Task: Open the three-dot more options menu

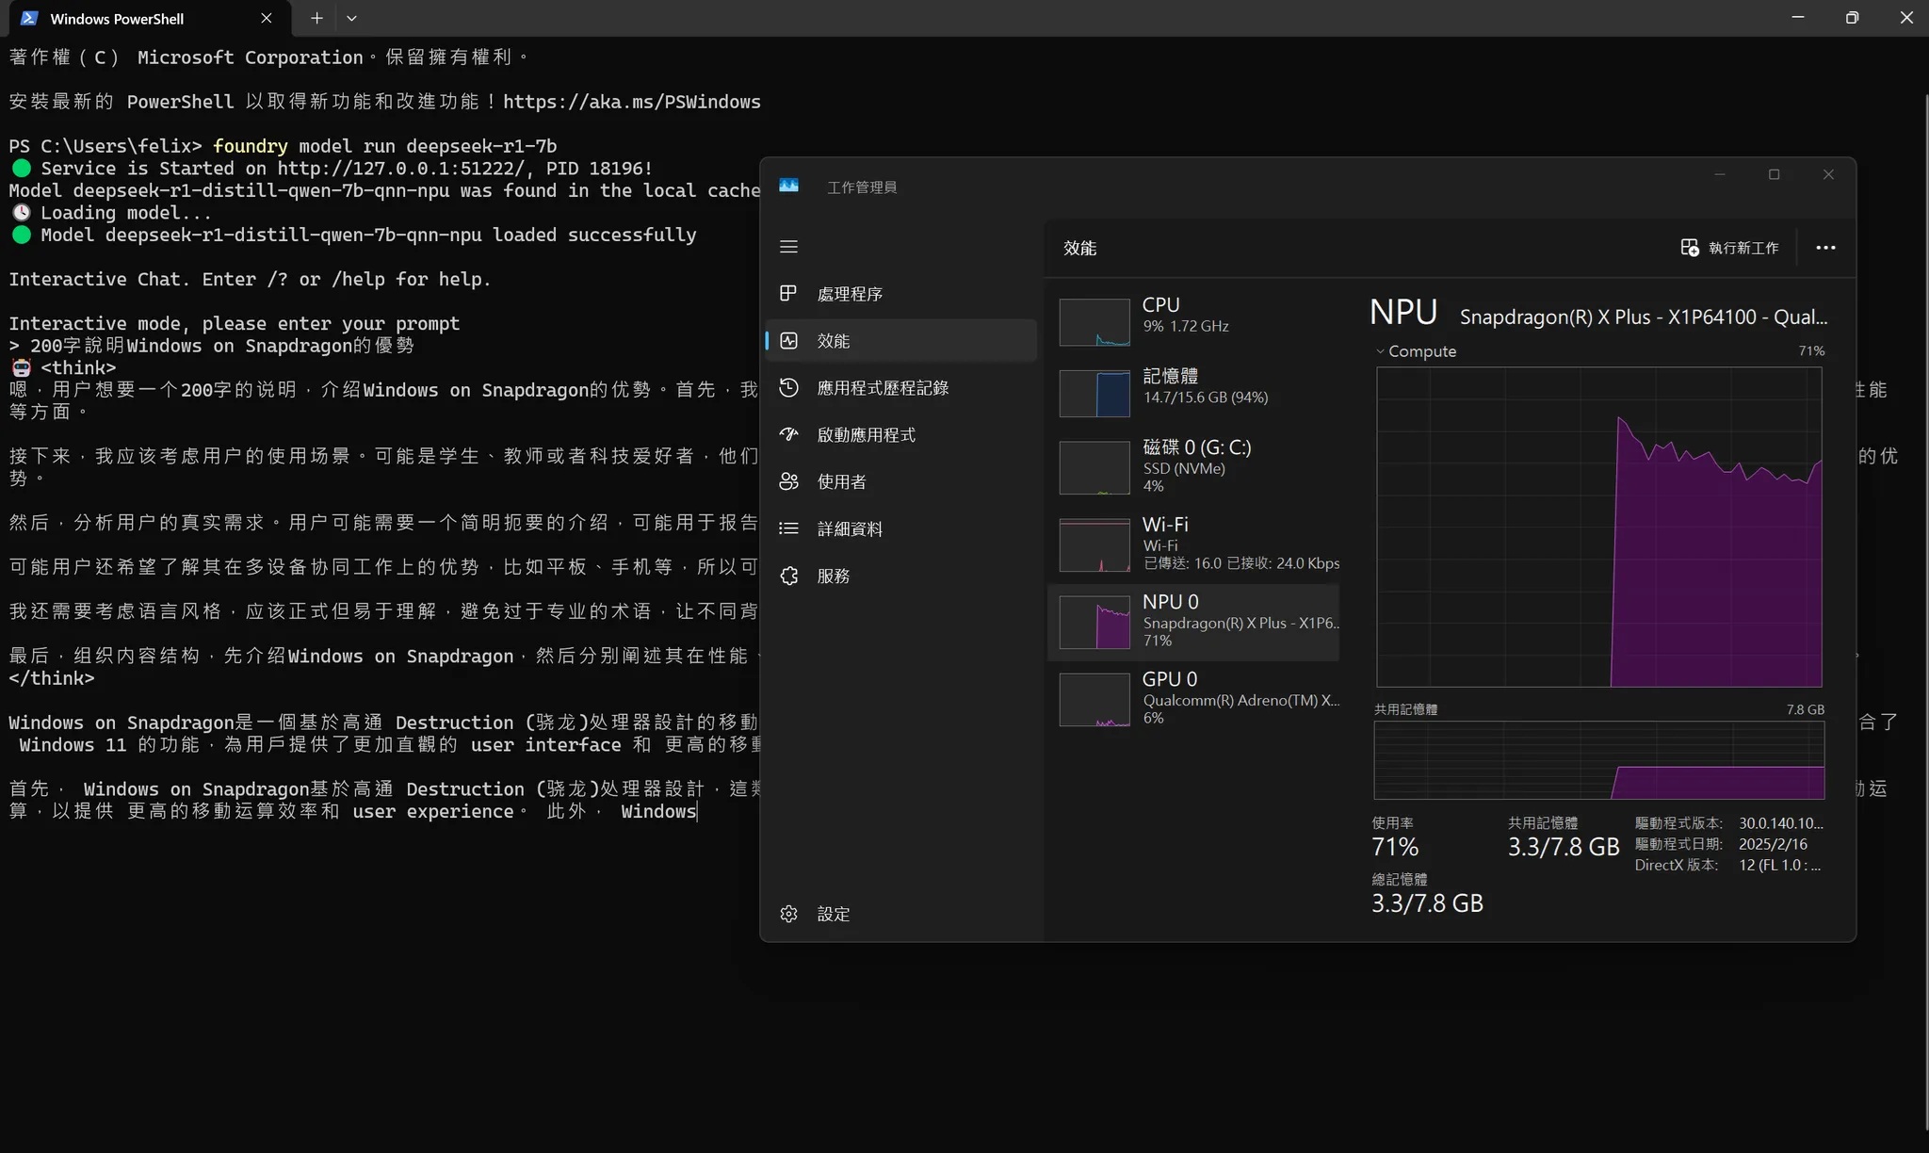Action: 1825,248
